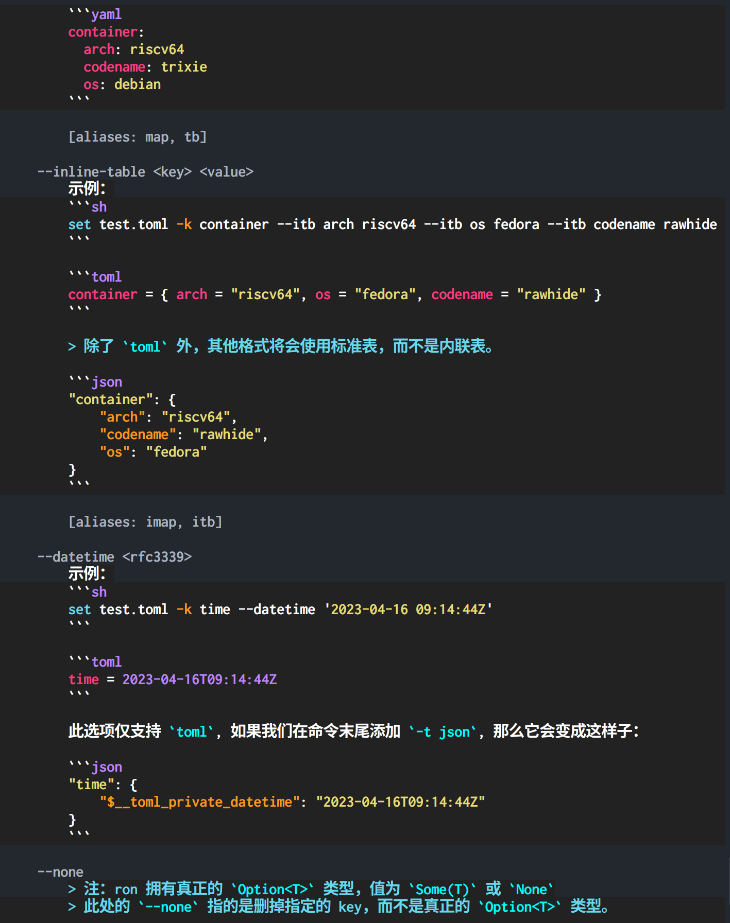Click the note line '> 注: ron 拥有真正的'
Screen dimensions: 730x923
[311, 889]
